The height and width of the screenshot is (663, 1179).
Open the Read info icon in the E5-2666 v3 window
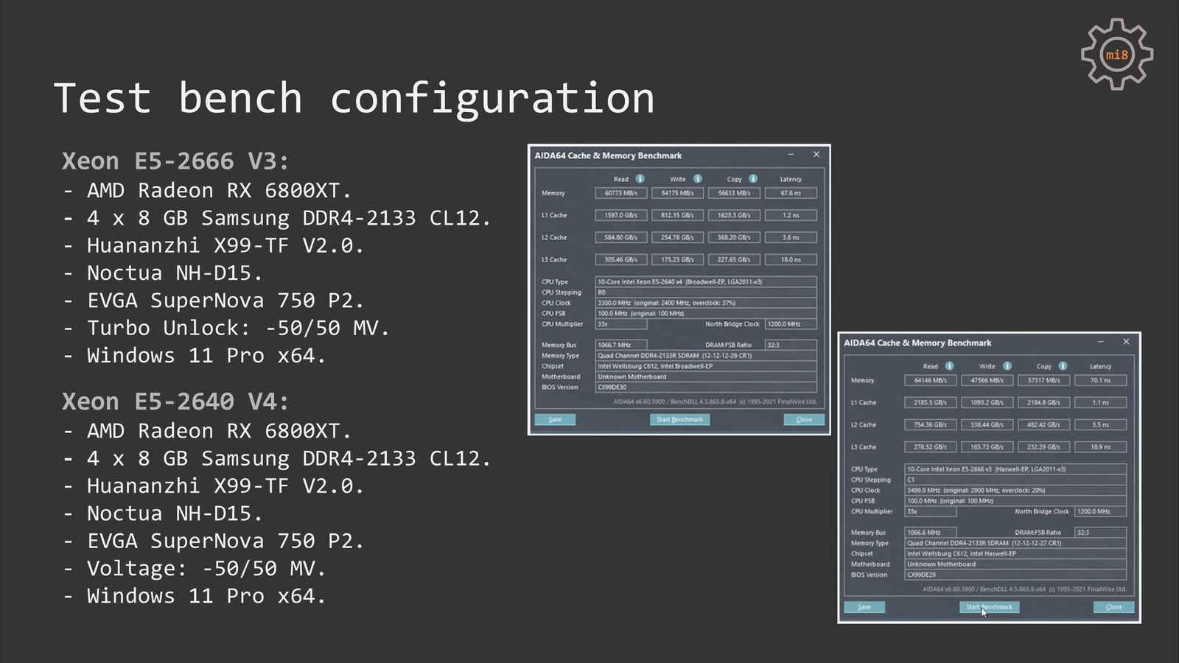pyautogui.click(x=949, y=366)
